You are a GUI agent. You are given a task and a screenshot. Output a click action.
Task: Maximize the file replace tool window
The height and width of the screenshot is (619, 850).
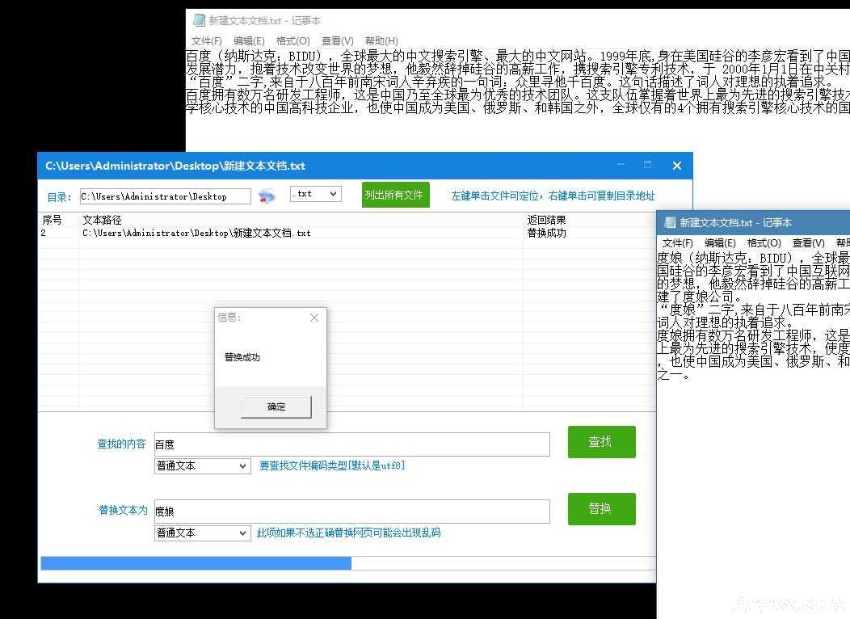(x=648, y=166)
